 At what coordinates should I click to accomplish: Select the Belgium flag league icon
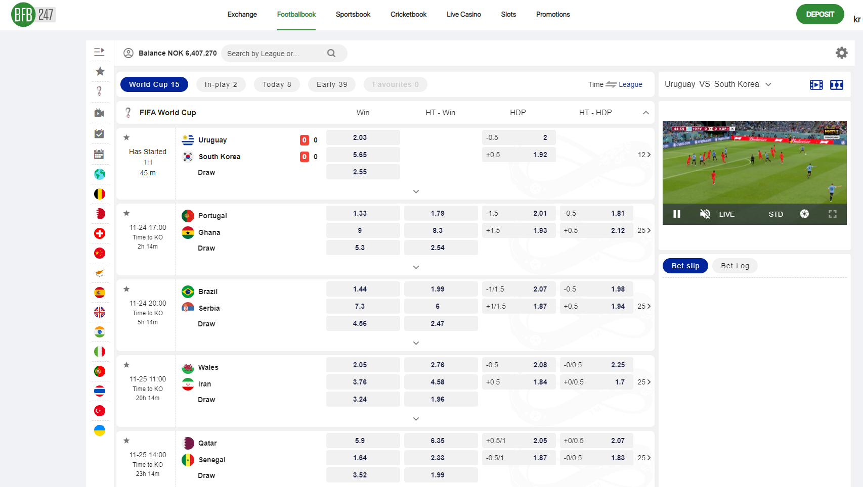point(100,194)
